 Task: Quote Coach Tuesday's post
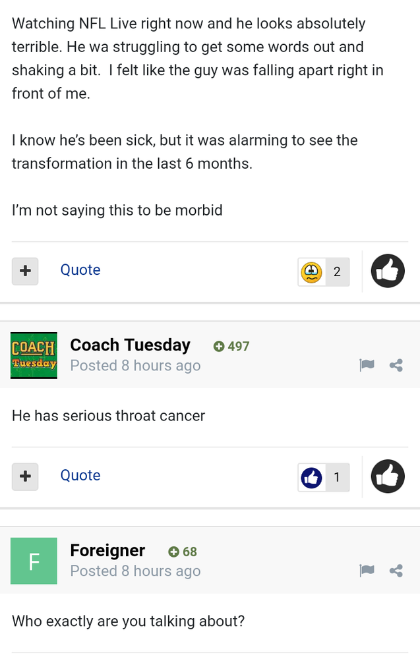pos(80,475)
